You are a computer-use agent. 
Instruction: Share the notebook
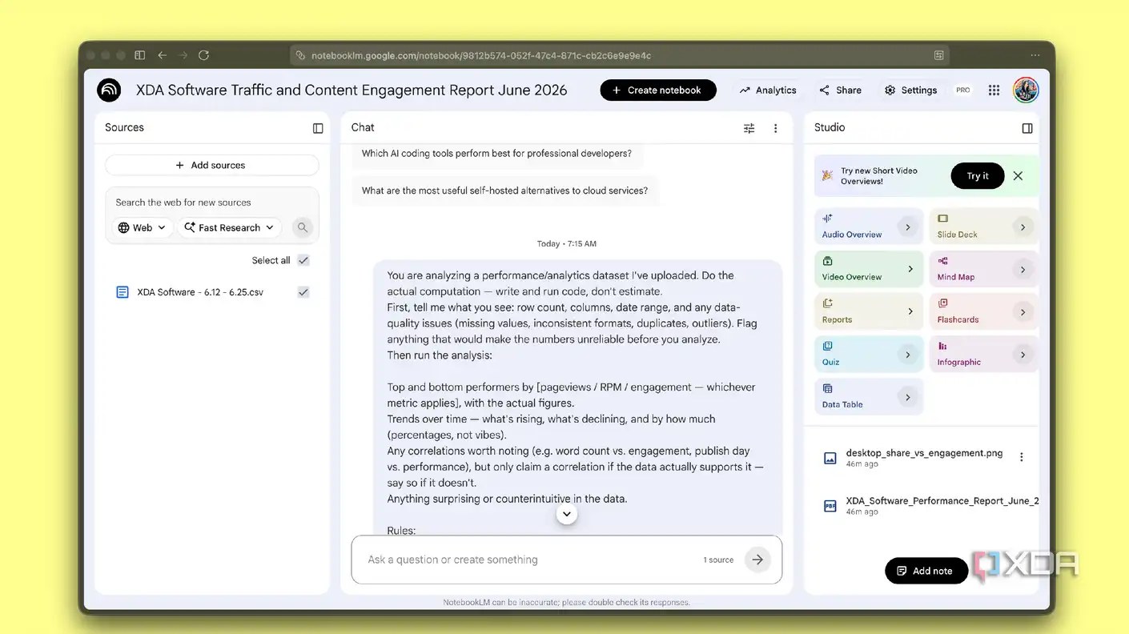(x=840, y=90)
